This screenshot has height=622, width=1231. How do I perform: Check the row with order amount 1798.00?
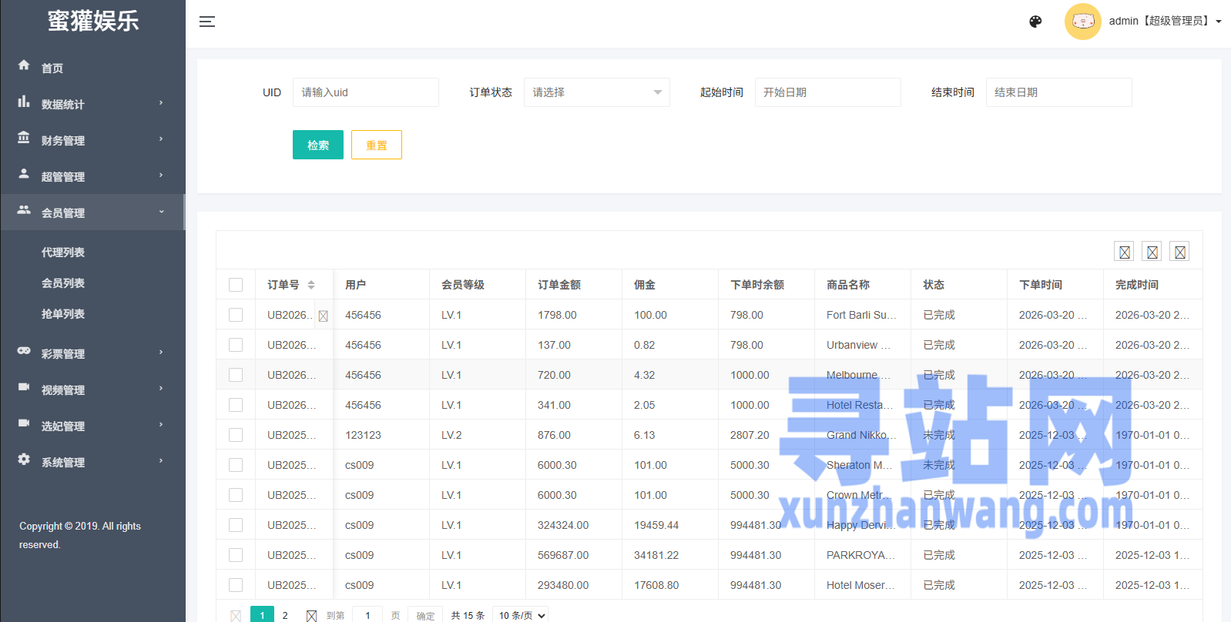236,315
